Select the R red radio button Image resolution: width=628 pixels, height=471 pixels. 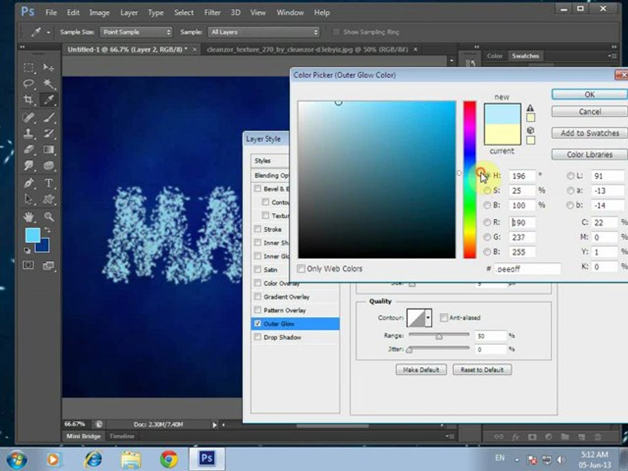point(487,222)
